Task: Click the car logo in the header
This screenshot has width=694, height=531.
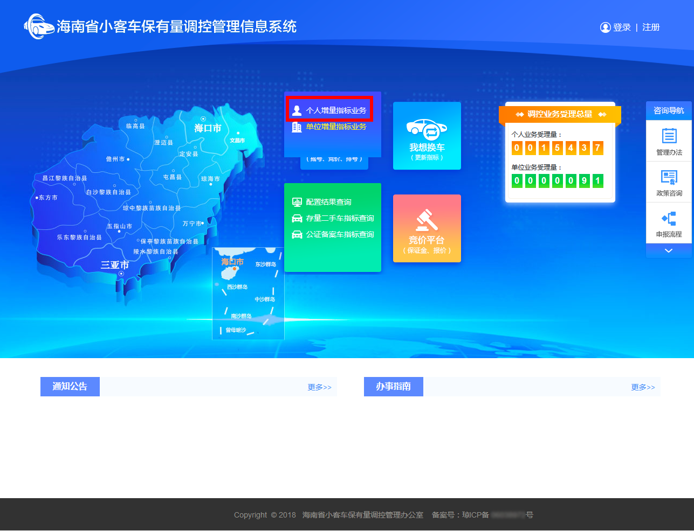Action: 39,26
